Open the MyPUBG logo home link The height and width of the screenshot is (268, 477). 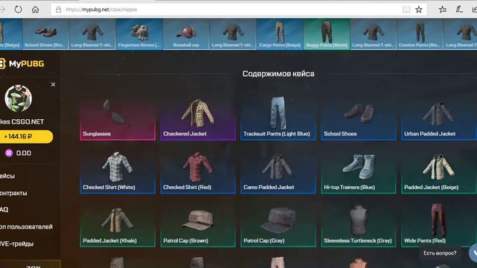22,63
